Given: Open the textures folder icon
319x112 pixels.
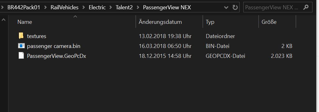Looking at the screenshot, I should coord(21,36).
